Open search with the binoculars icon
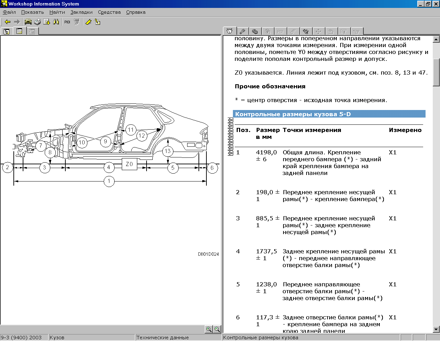The image size is (440, 341). point(56,22)
